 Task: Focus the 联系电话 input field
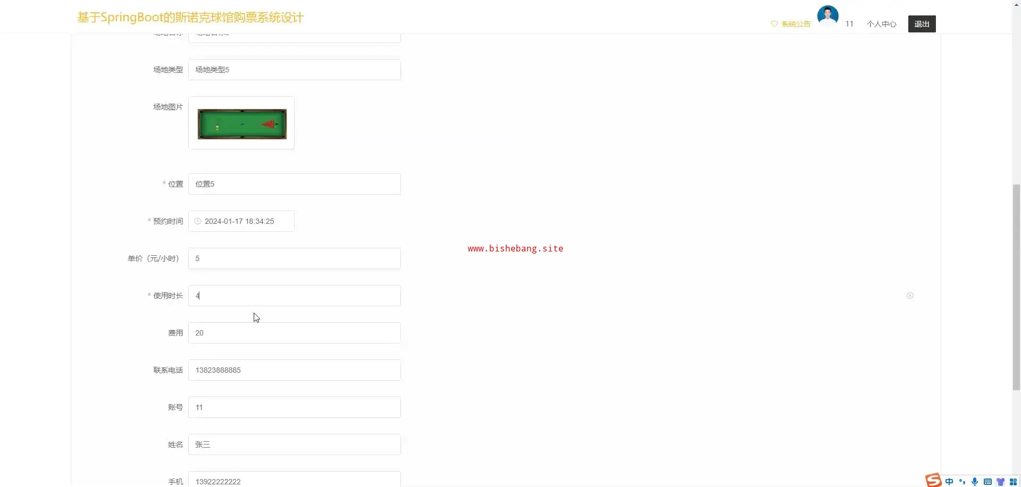[x=294, y=370]
